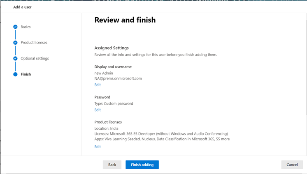This screenshot has height=174, width=307.
Task: Open the Optional settings step
Action: (35, 58)
